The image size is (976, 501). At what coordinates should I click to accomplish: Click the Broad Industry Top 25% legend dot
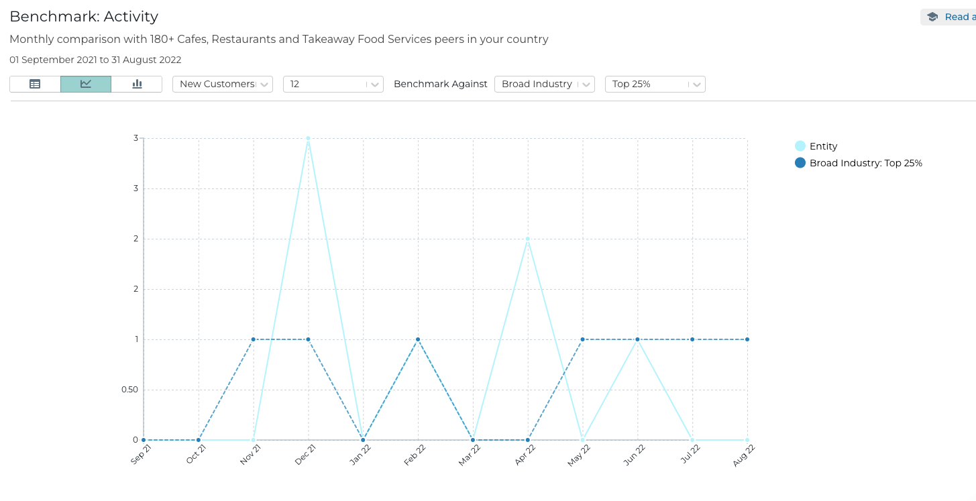(799, 162)
